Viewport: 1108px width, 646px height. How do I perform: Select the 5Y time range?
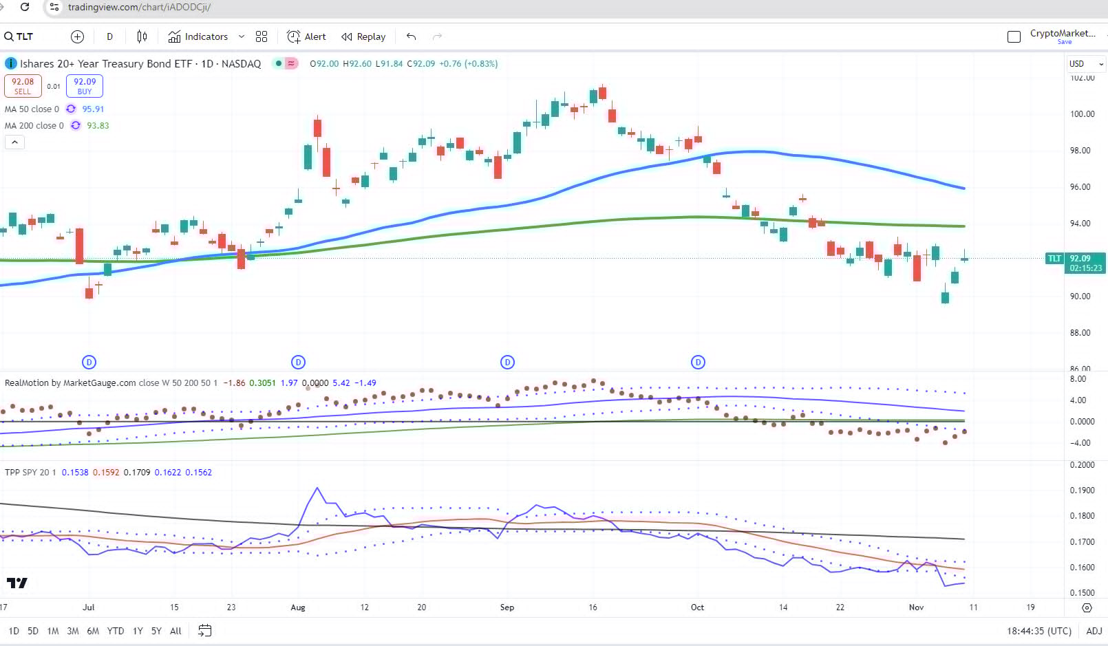156,631
